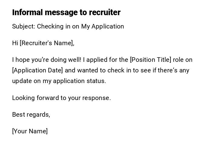The height and width of the screenshot is (150, 212).
Task: Click the greeting word "Hi"
Action: [x=15, y=43]
